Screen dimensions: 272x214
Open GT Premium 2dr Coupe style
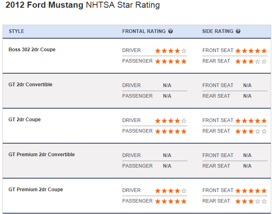pos(36,190)
